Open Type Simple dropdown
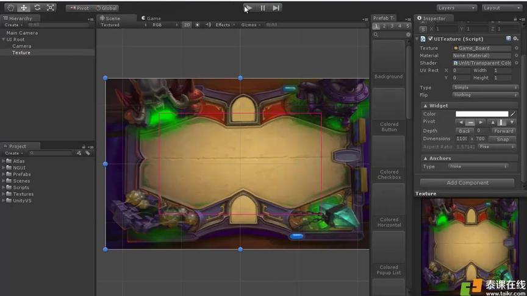 click(485, 88)
